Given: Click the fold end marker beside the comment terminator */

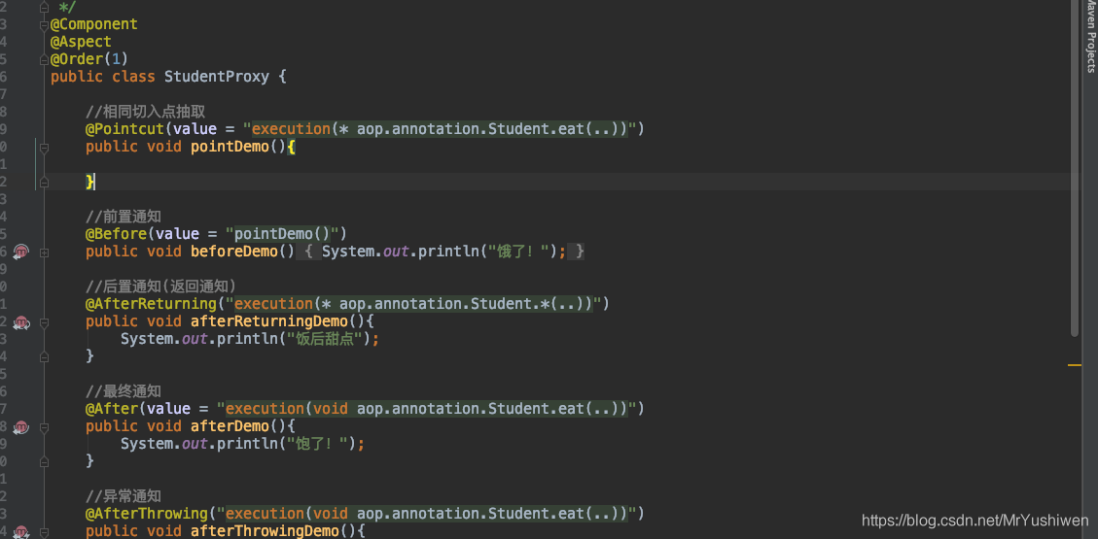Looking at the screenshot, I should point(44,7).
